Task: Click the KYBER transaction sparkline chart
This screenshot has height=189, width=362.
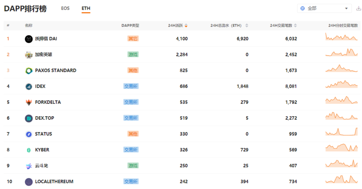Action: click(341, 148)
